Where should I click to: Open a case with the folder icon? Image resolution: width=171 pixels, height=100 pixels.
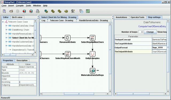[11, 11]
